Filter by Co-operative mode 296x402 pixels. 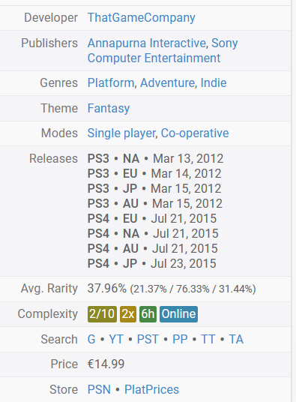195,133
